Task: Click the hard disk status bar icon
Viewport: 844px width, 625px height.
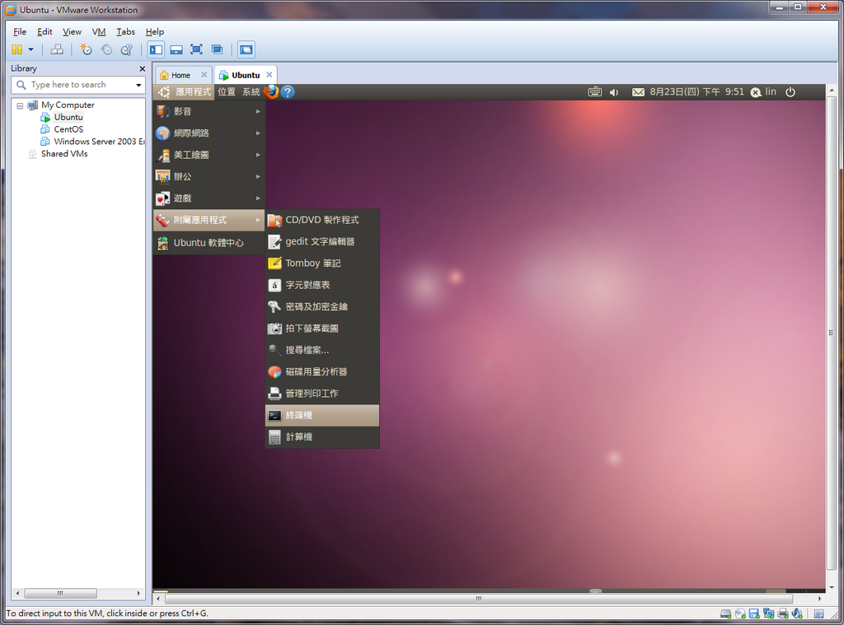Action: pos(725,613)
